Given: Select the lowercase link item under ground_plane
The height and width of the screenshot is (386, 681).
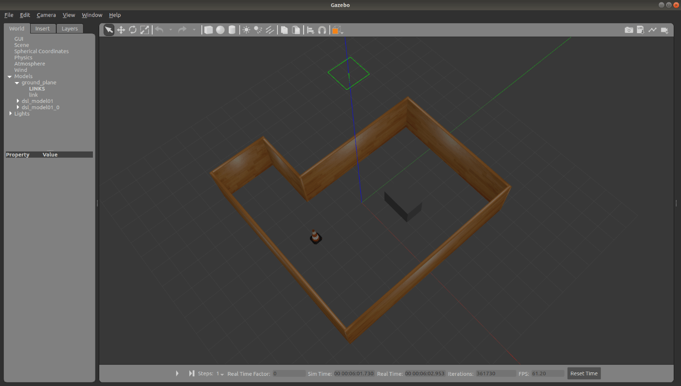Looking at the screenshot, I should pyautogui.click(x=33, y=95).
